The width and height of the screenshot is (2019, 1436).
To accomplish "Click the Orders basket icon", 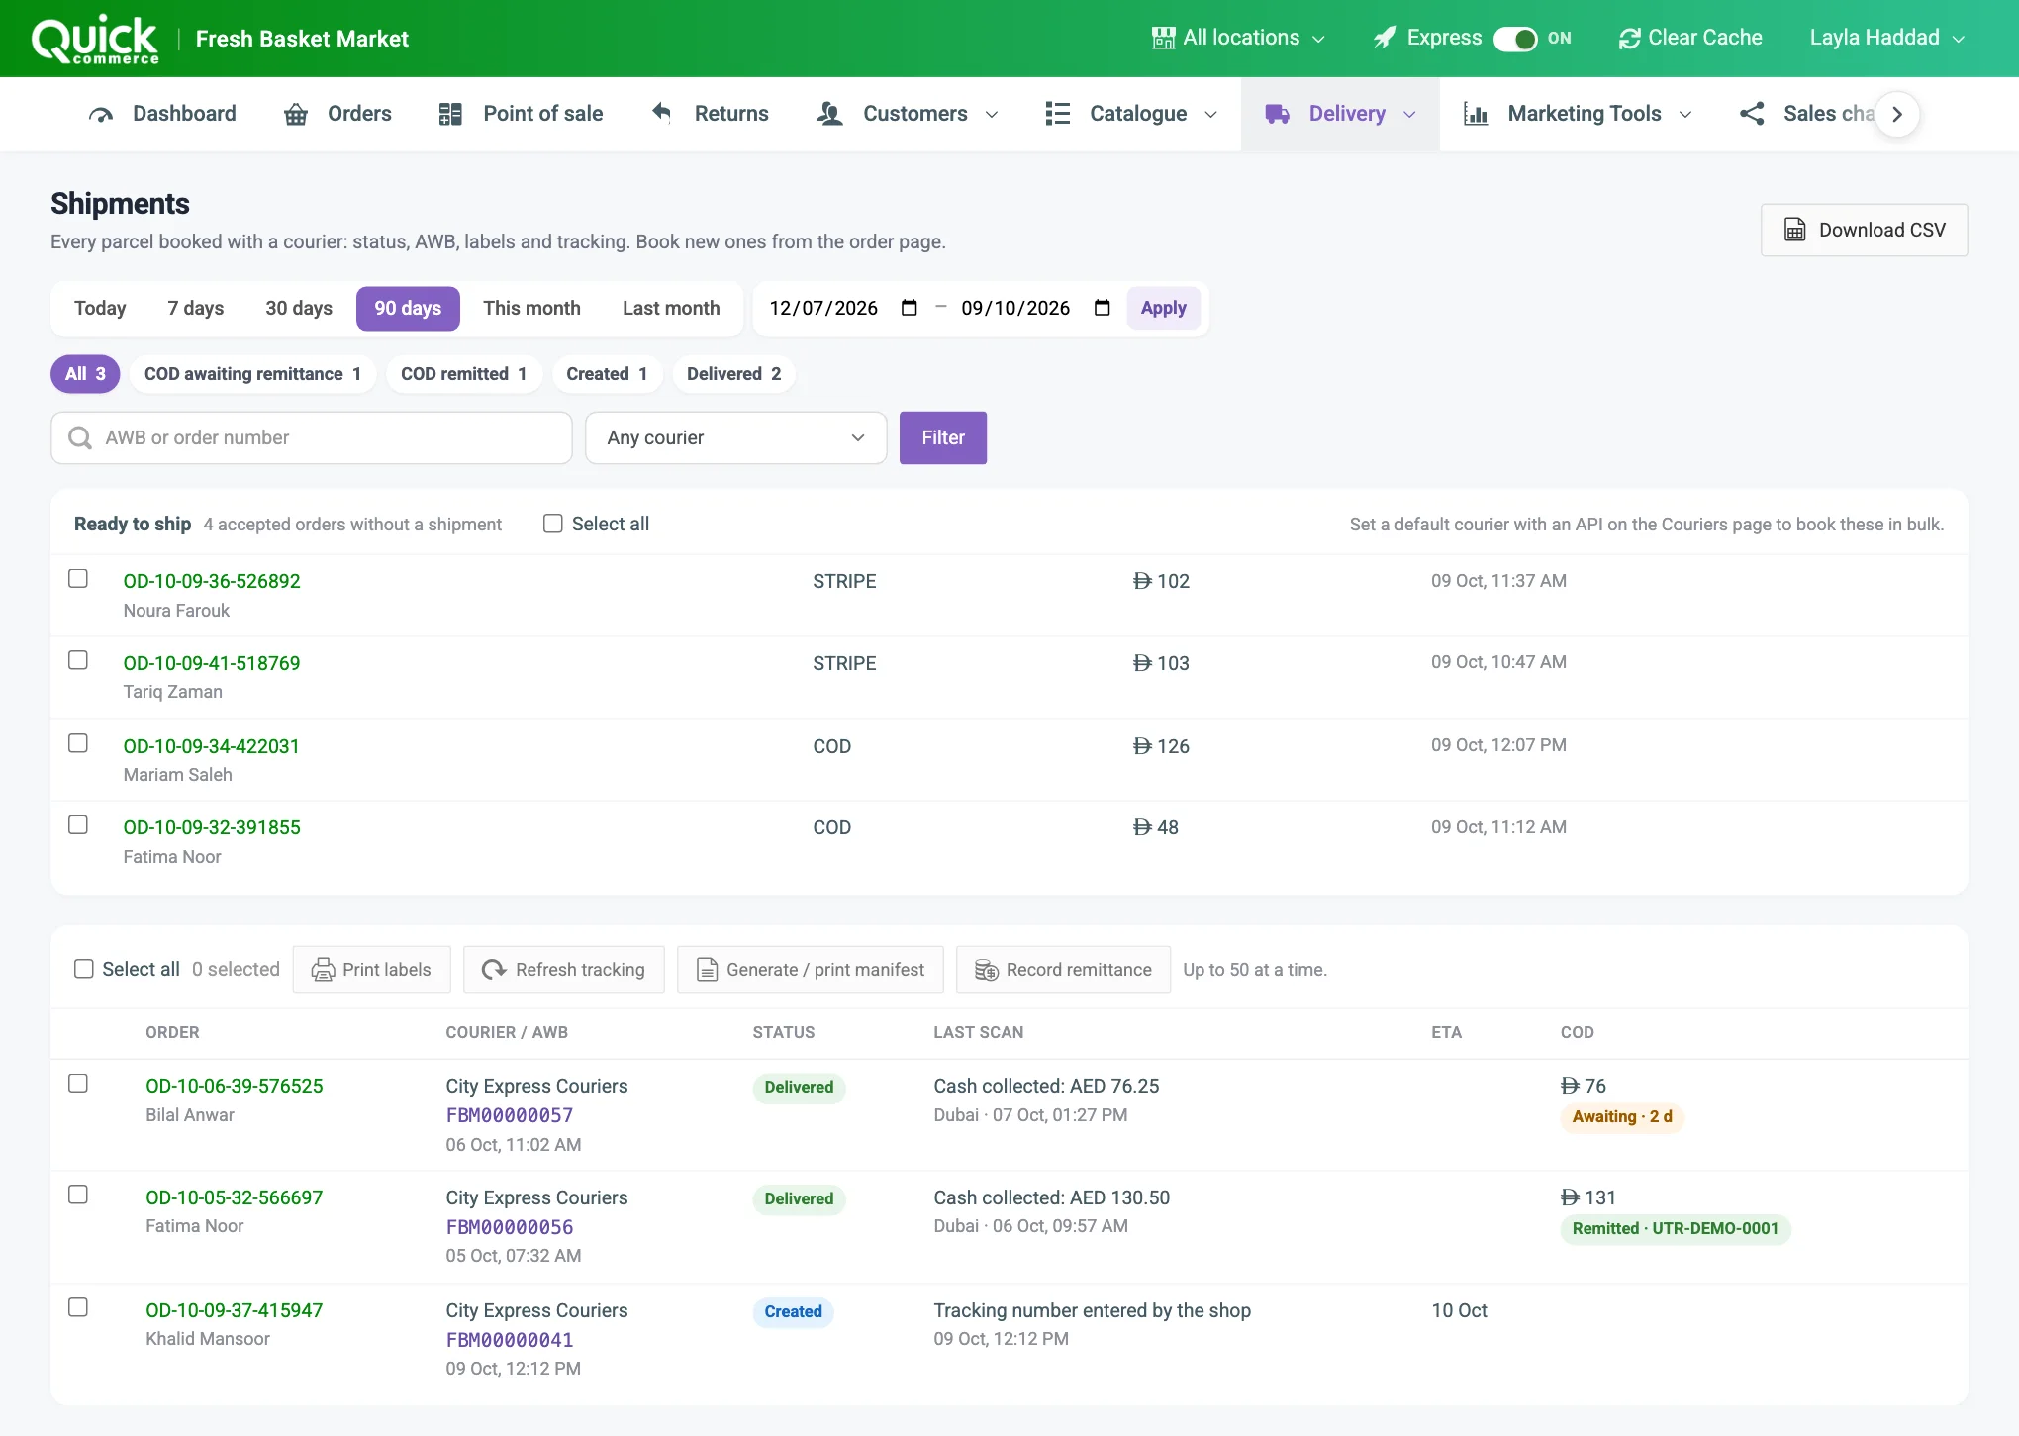I will (296, 115).
